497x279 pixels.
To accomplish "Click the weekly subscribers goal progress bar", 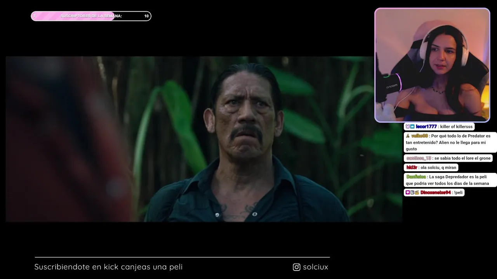I will (x=91, y=16).
